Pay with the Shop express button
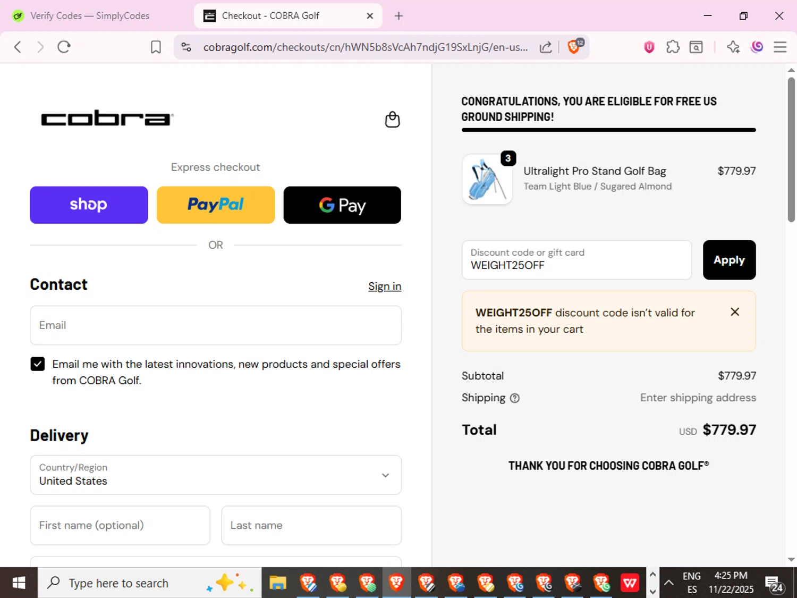The image size is (797, 598). pos(89,205)
